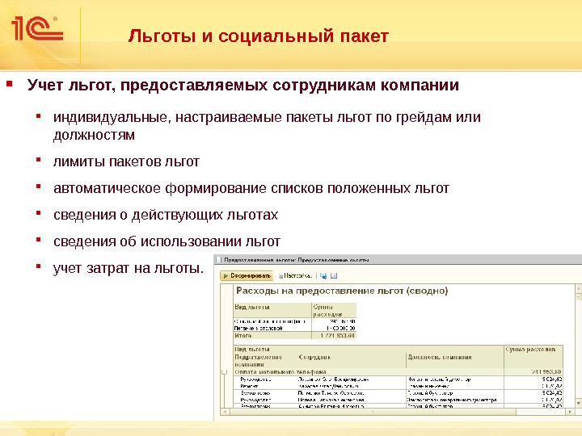
Task: Click the heading Учет льгот, предоставляемых сотрудникам компании
Action: click(243, 86)
